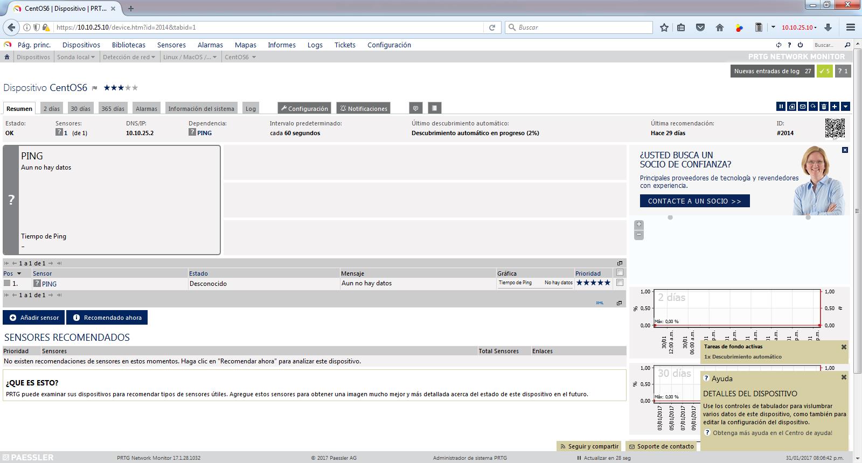This screenshot has height=463, width=862.
Task: Open the Pocket icon in Firefox toolbar
Action: [700, 27]
